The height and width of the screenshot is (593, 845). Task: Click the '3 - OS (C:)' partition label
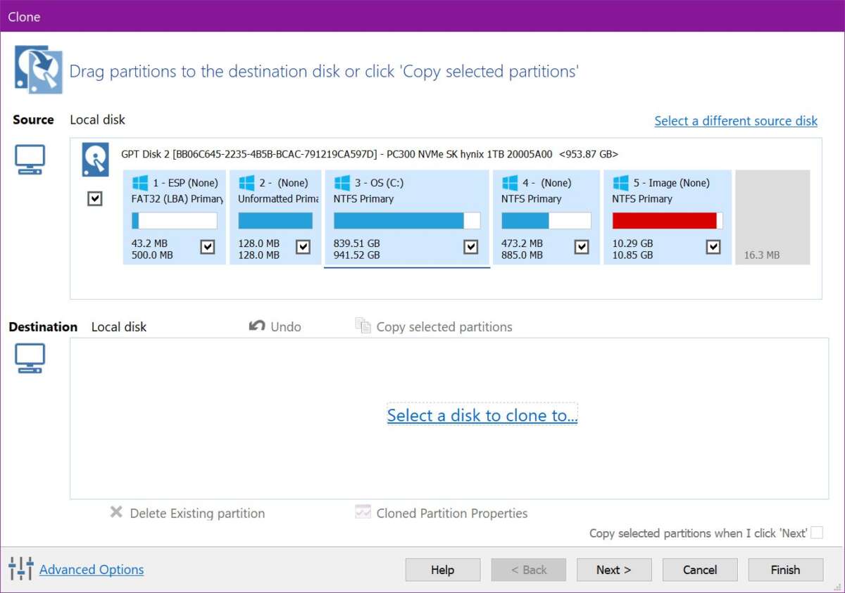[380, 183]
